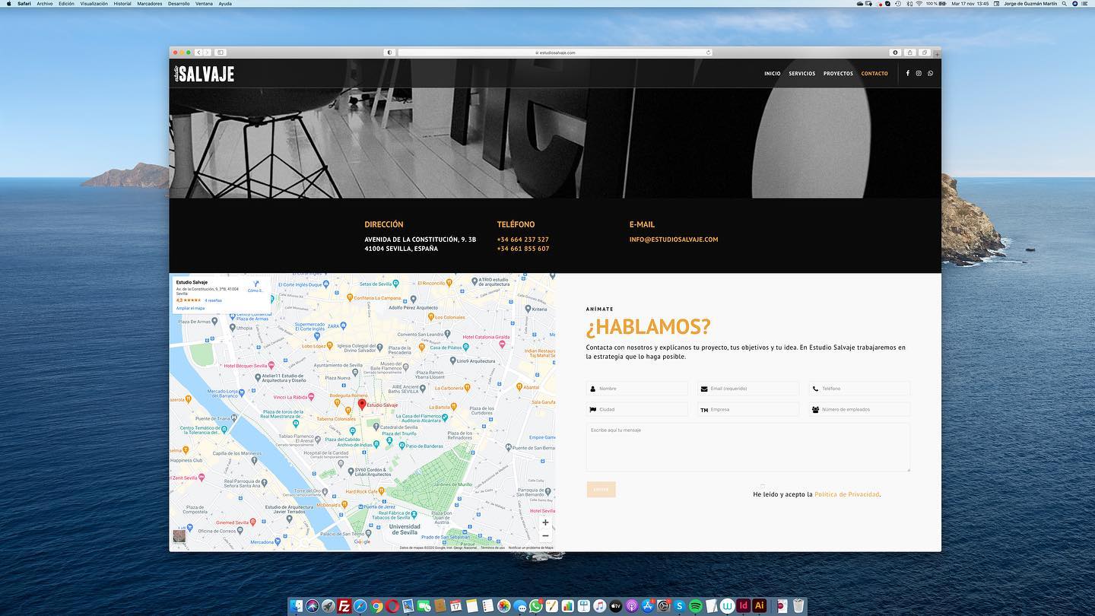Focus the Ciudad input field
Image resolution: width=1095 pixels, height=616 pixels.
pos(637,409)
